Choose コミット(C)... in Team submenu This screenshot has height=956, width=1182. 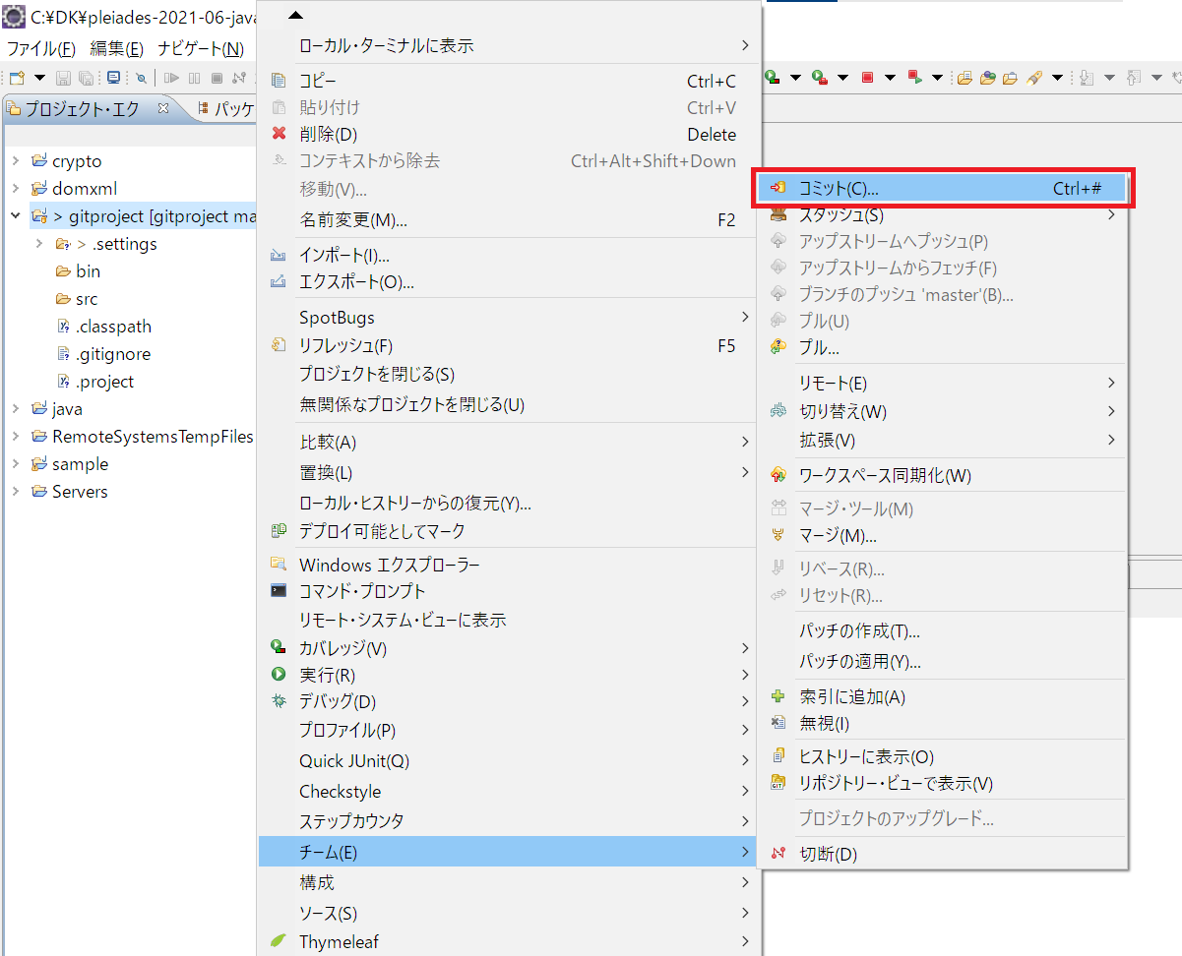(x=943, y=188)
